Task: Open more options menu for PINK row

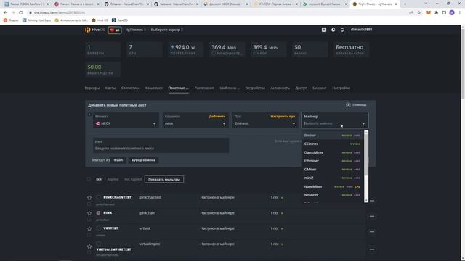Action: pos(372,216)
